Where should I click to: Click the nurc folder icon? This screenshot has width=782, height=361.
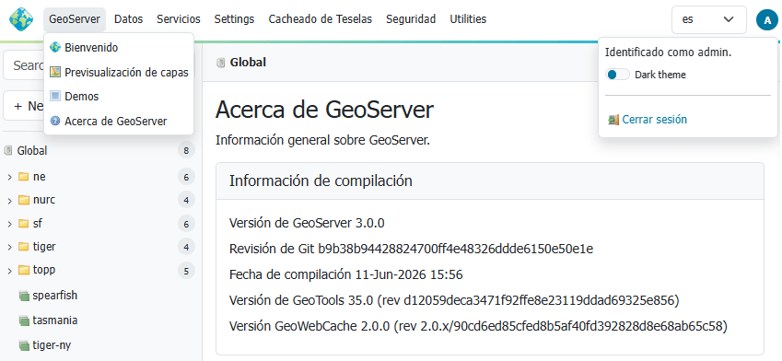(x=23, y=200)
